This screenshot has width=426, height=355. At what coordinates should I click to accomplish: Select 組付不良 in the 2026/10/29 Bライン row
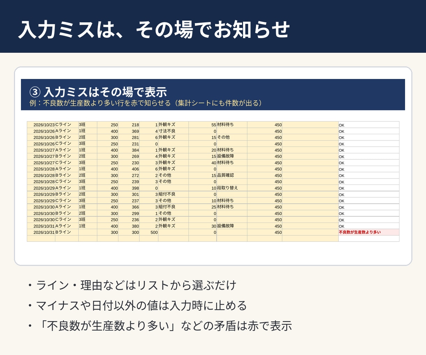point(173,194)
